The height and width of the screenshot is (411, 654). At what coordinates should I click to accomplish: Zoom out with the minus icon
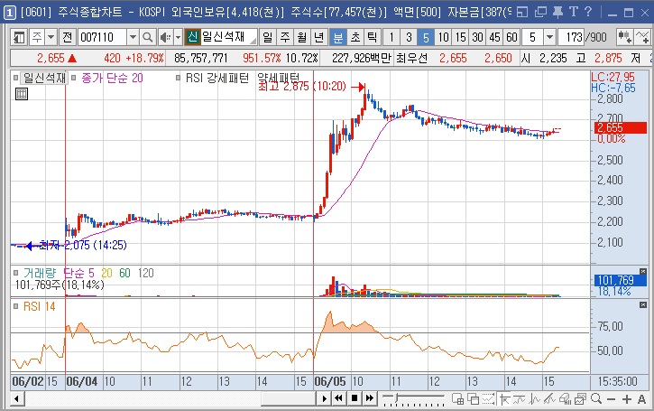coord(611,399)
